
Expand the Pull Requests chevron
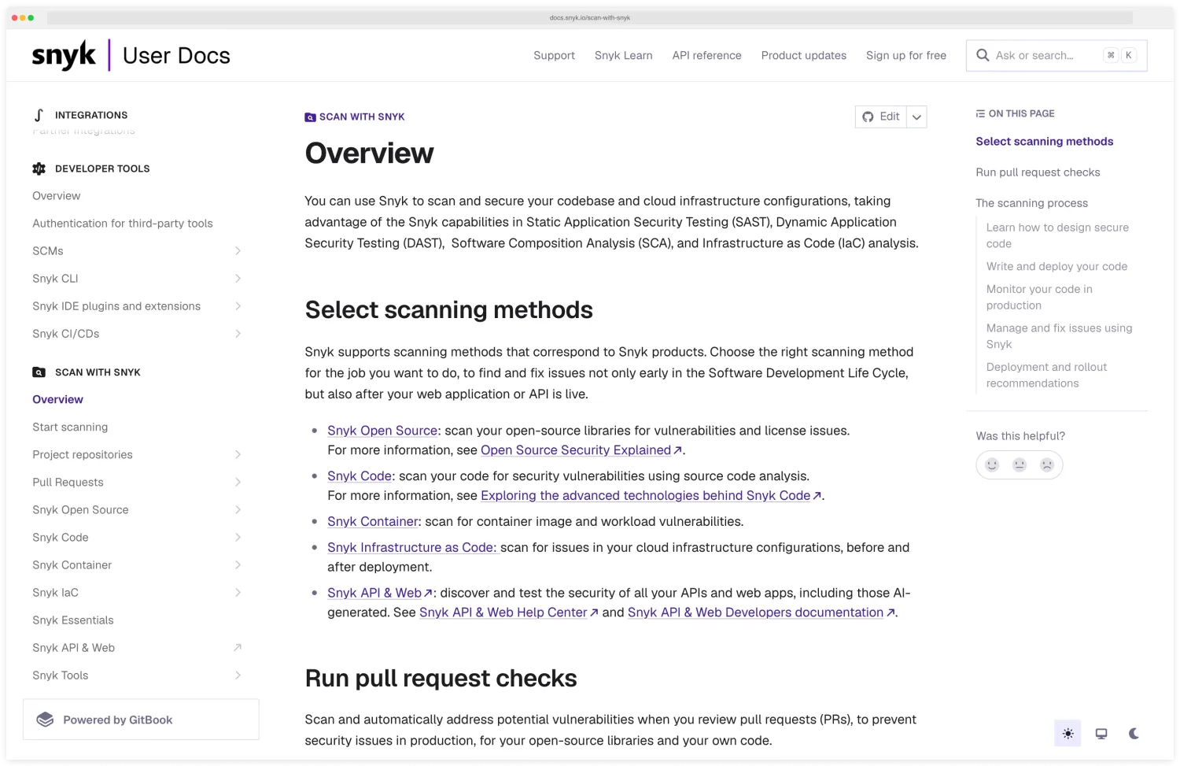pyautogui.click(x=238, y=482)
